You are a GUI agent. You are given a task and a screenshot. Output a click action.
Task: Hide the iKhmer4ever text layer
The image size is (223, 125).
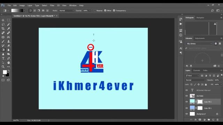click(187, 90)
